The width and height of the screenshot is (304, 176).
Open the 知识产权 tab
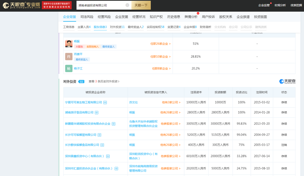click(157, 16)
